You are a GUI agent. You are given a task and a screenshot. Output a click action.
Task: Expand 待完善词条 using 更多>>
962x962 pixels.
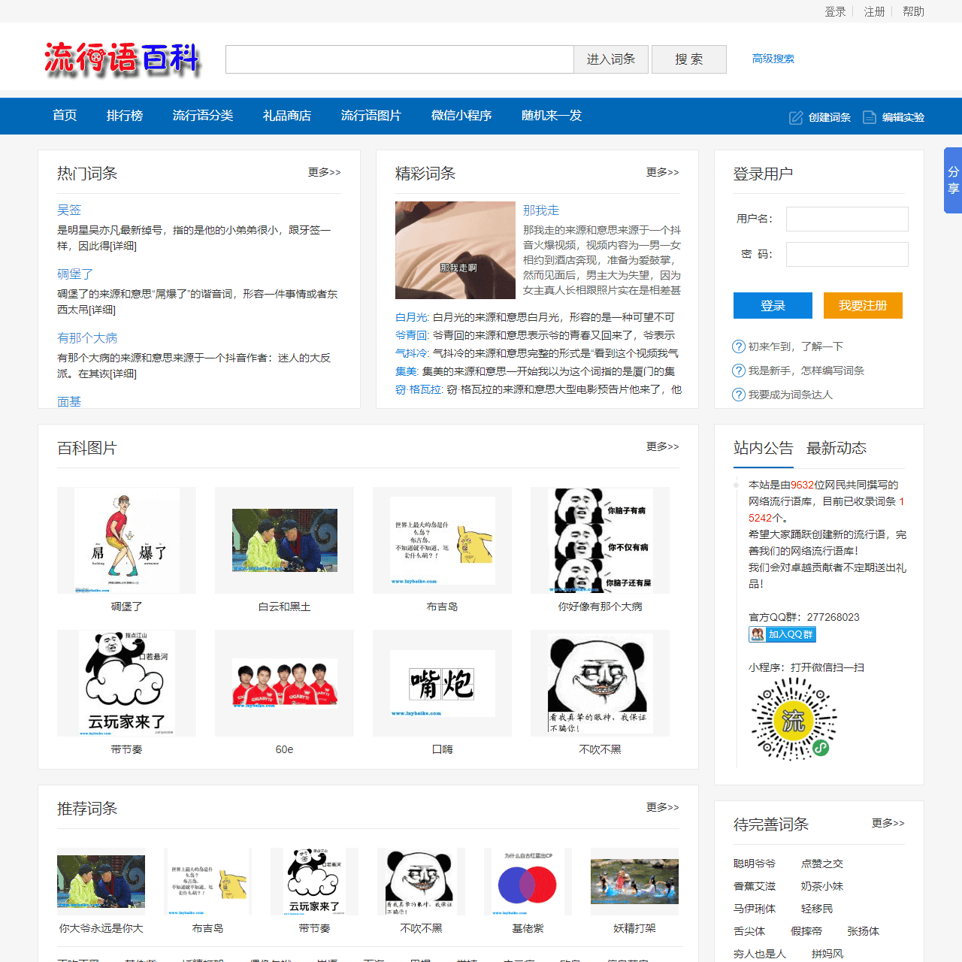pyautogui.click(x=888, y=824)
